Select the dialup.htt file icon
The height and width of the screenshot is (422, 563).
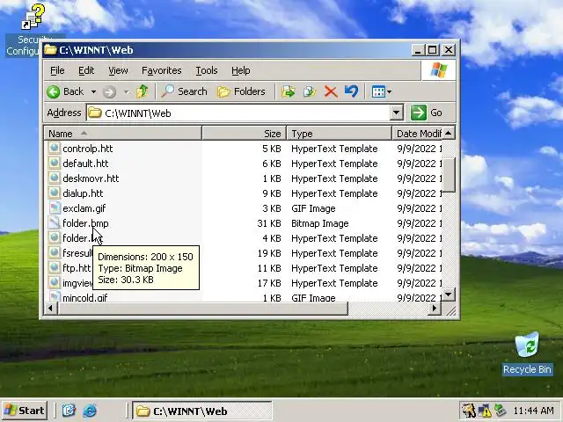pos(55,193)
